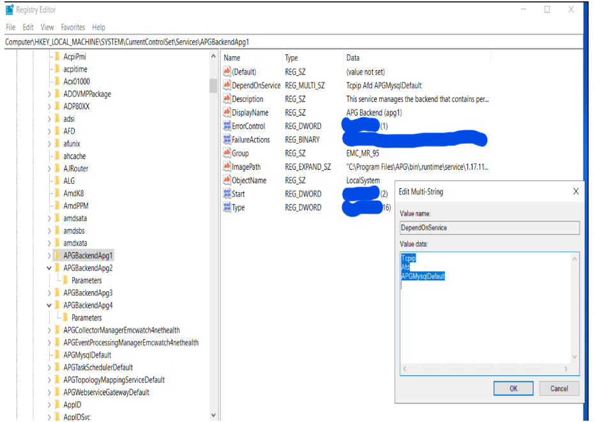Select the APGCollectorManagerEmcwatch4nethealth key

[121, 330]
